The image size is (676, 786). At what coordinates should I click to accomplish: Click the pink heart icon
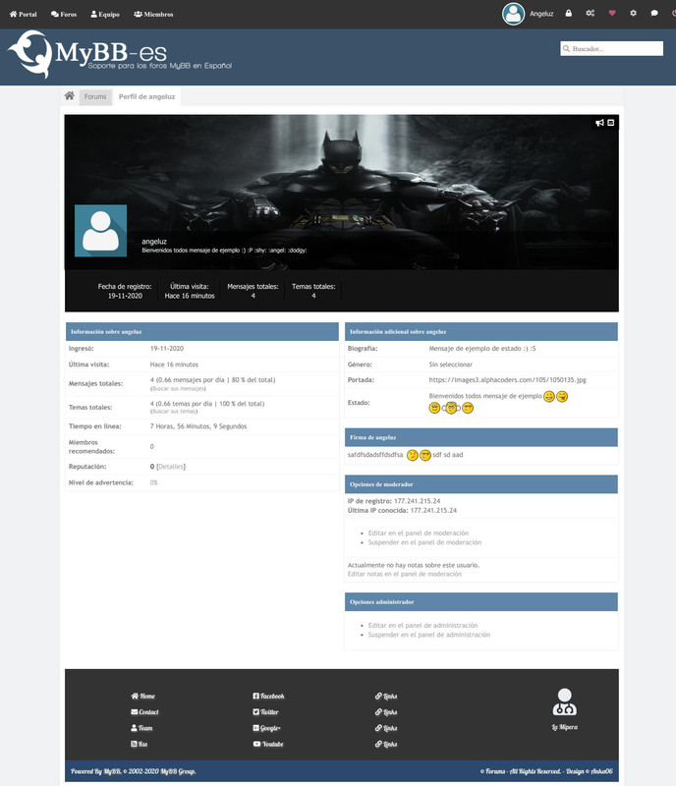point(612,14)
